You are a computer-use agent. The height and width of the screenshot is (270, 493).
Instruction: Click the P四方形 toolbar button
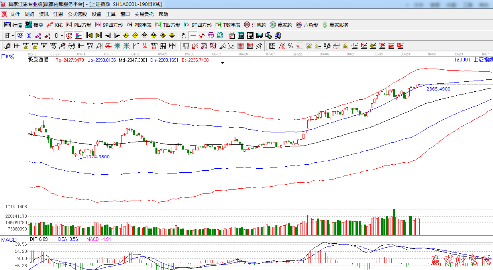pyautogui.click(x=79, y=25)
